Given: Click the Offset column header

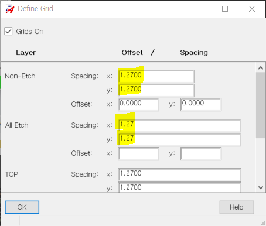Looking at the screenshot, I should point(132,53).
